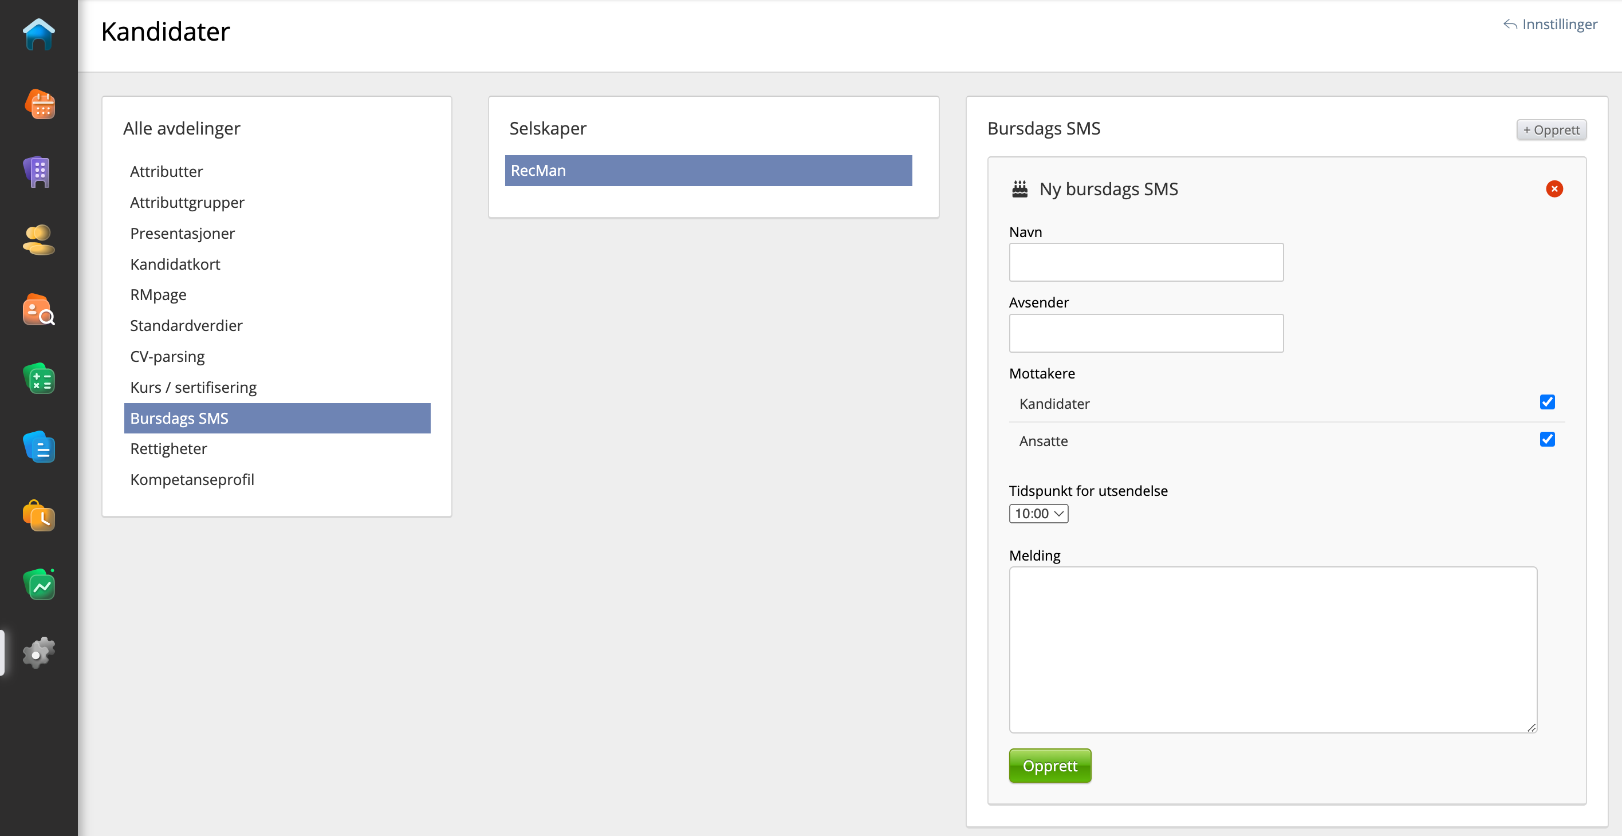Viewport: 1622px width, 836px height.
Task: Open the purple building companies icon
Action: (38, 171)
